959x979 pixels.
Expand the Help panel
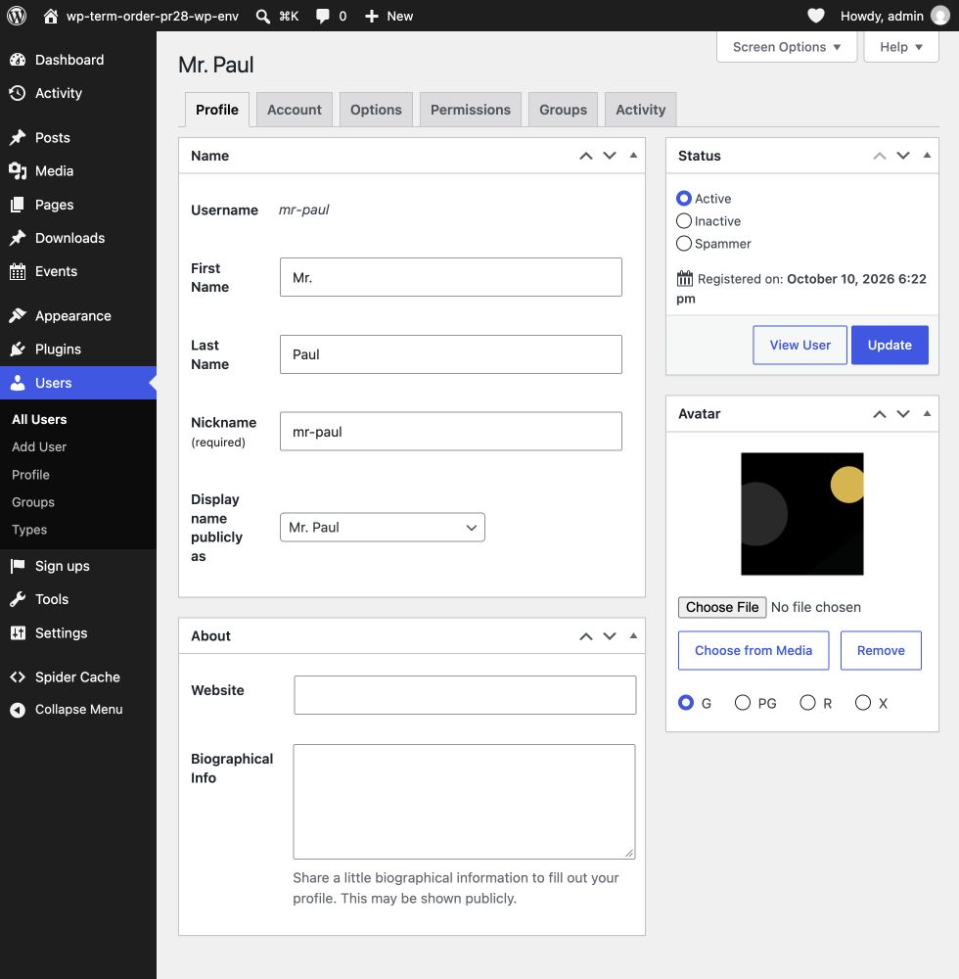901,47
